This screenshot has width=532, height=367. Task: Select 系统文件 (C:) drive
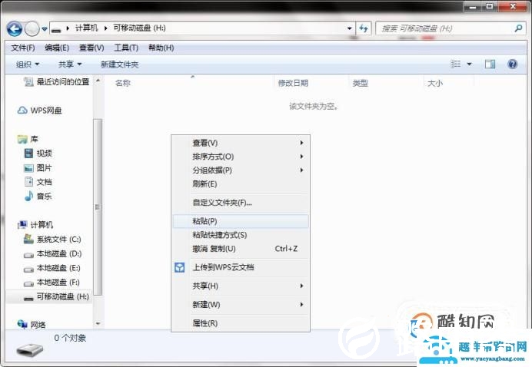pos(52,240)
